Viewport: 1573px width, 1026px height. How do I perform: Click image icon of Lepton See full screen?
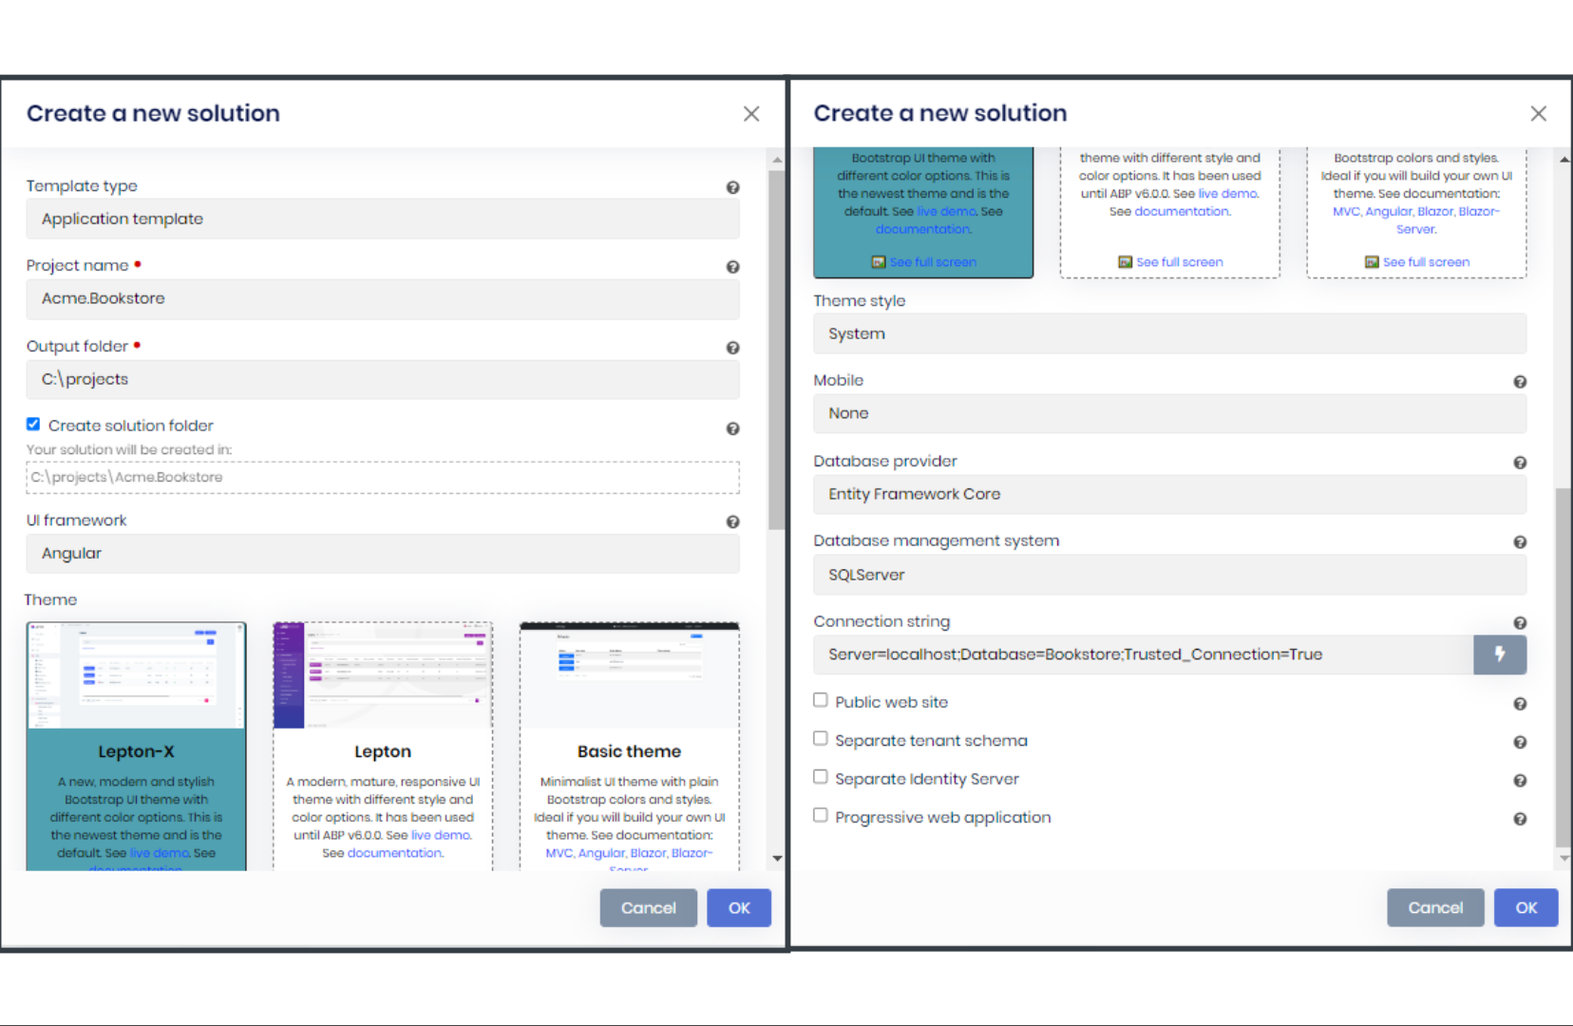1126,262
